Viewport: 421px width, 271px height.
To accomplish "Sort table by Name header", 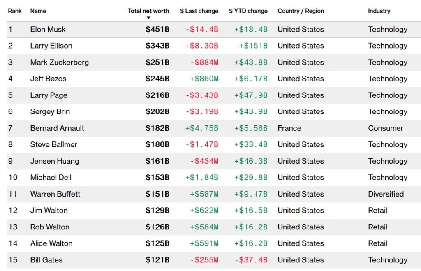I will (x=38, y=11).
